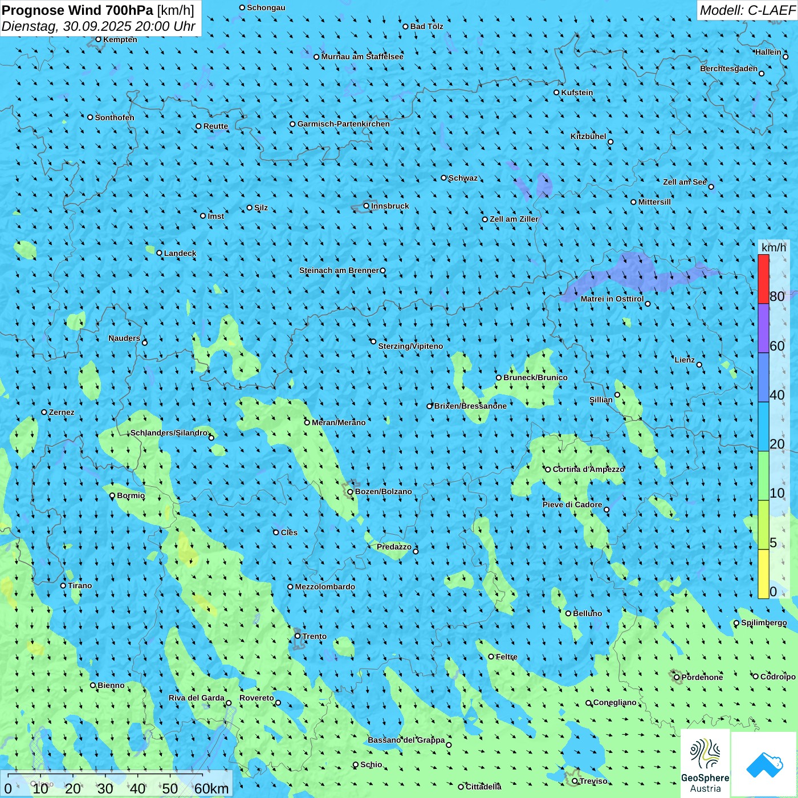This screenshot has width=798, height=798.
Task: Click the 'Garmisch-Partenkirchen' label
Action: coord(344,124)
